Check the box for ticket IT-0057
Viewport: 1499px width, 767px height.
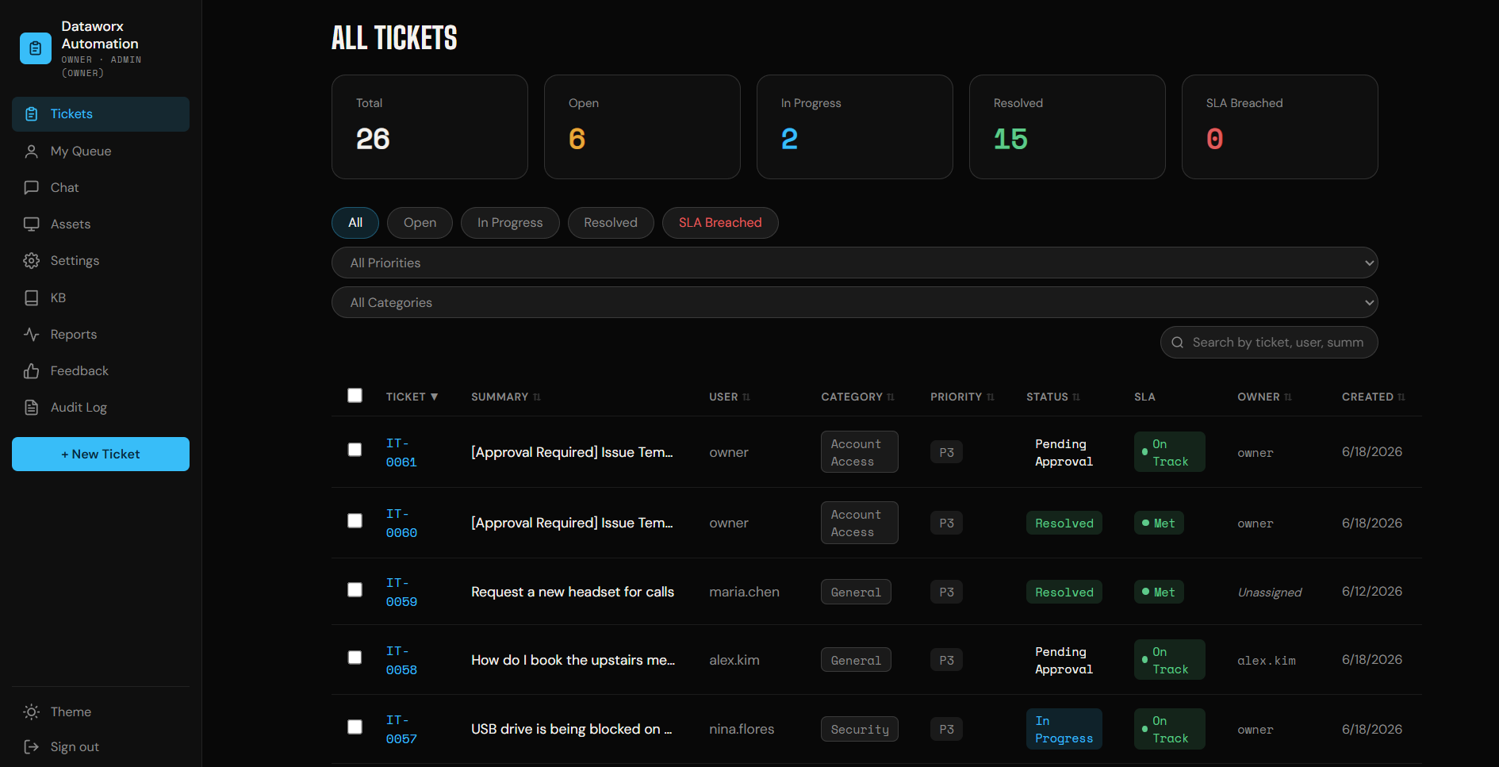pos(355,727)
